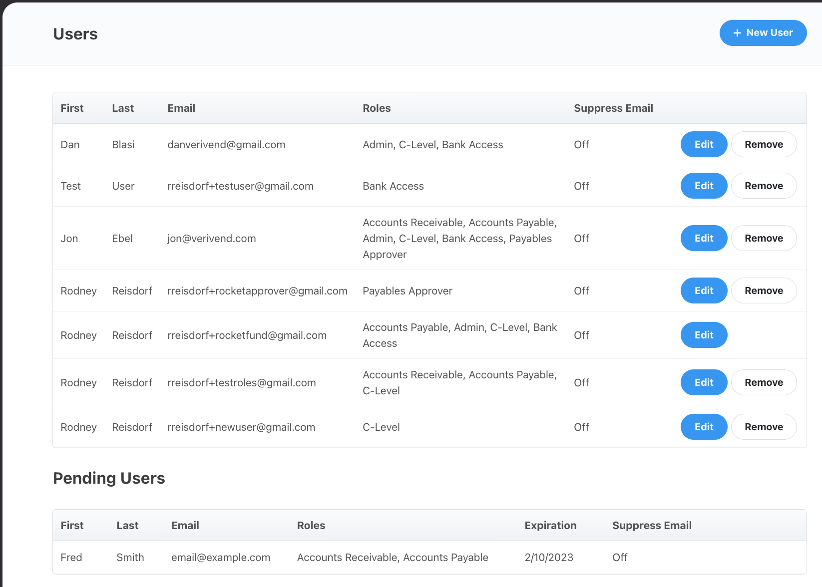Click the Roles column header
The height and width of the screenshot is (587, 822).
click(377, 108)
